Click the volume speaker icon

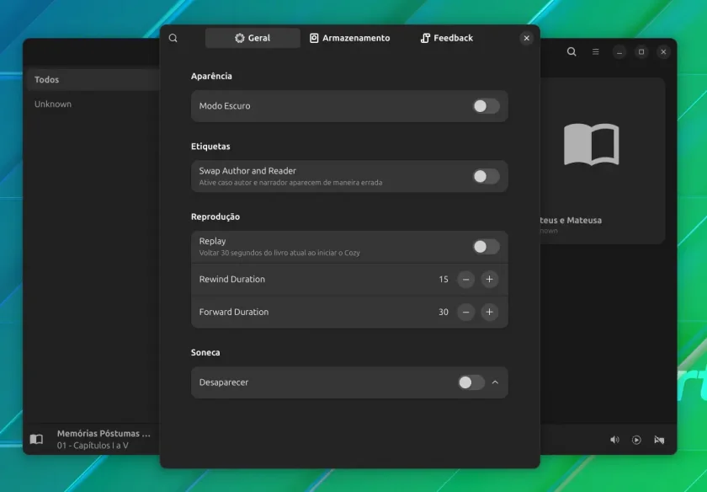(614, 440)
